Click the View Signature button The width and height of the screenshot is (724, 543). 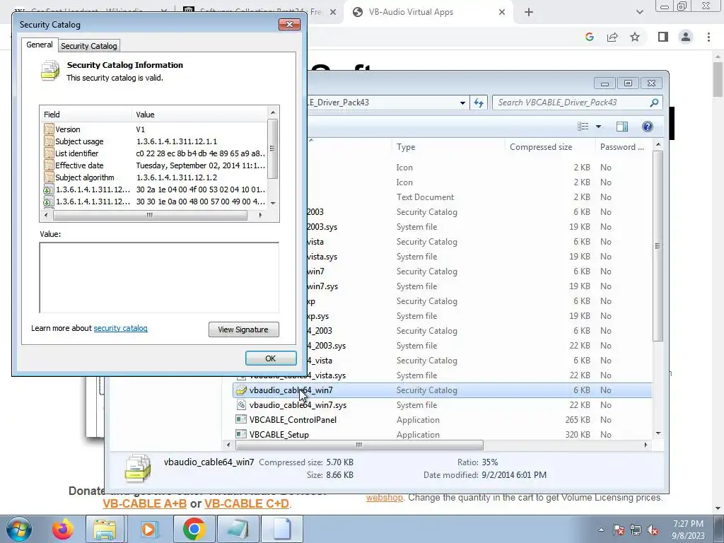[x=243, y=329]
